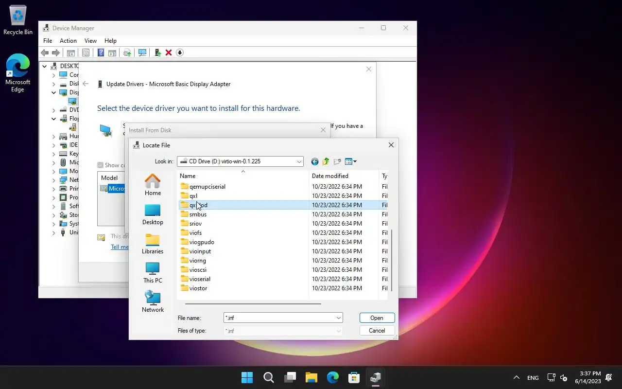Click Cancel in the Locate File dialog
The width and height of the screenshot is (622, 389).
click(x=377, y=331)
